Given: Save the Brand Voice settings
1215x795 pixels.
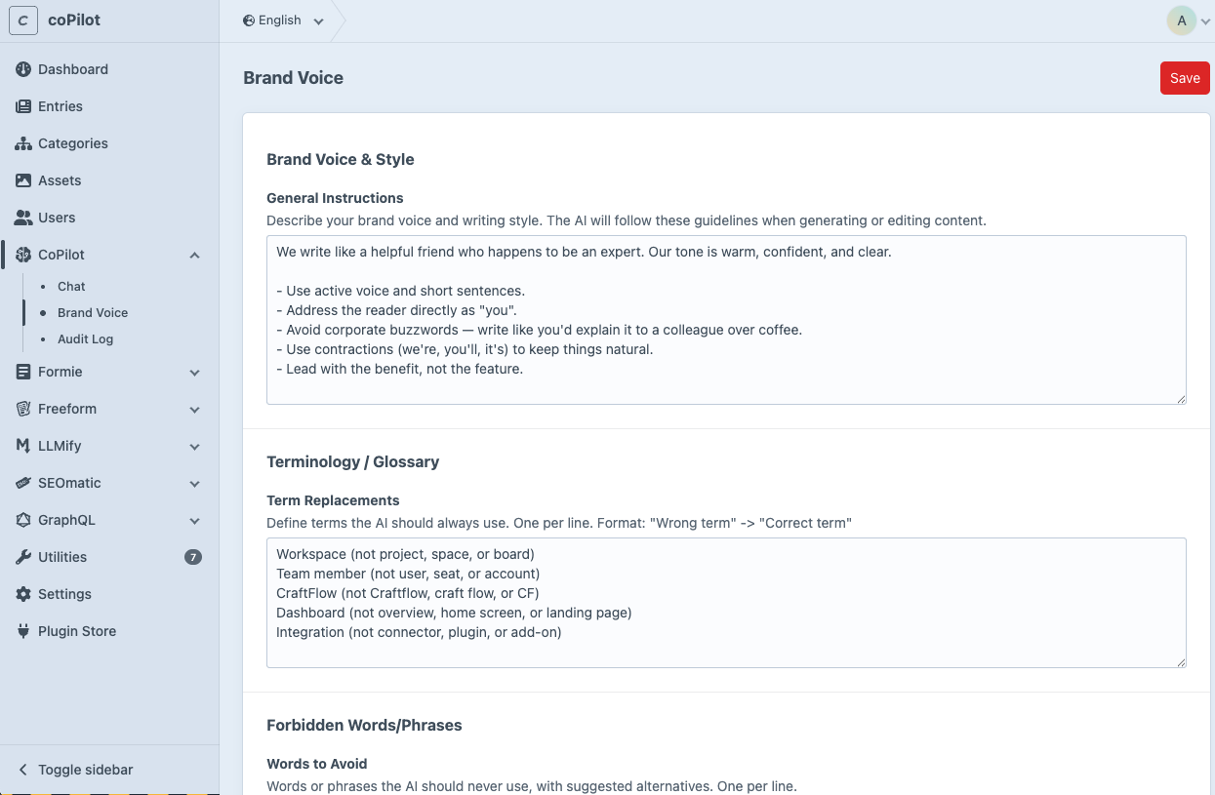Looking at the screenshot, I should [x=1184, y=78].
